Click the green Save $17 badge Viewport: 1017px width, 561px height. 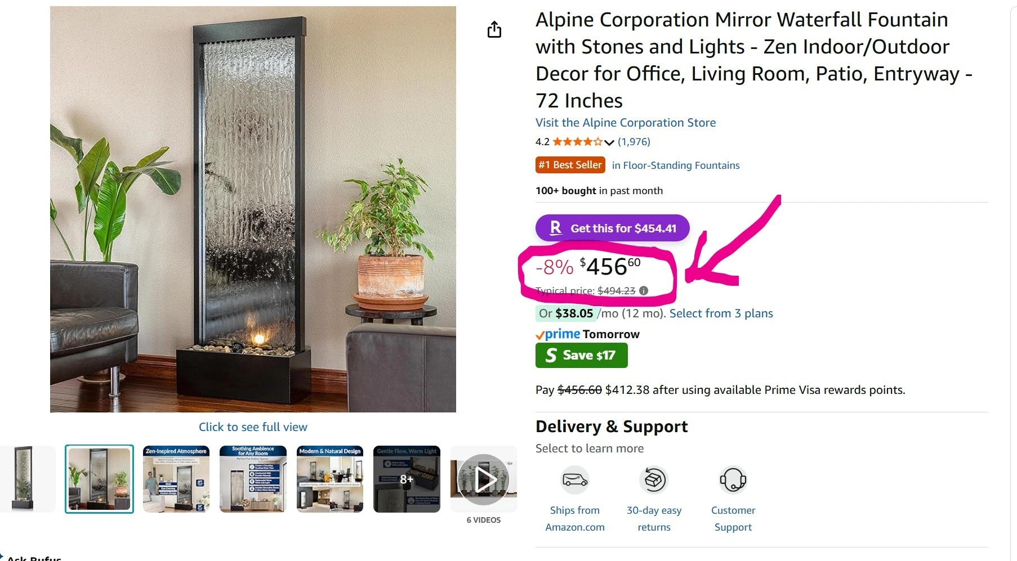(x=581, y=355)
